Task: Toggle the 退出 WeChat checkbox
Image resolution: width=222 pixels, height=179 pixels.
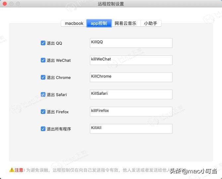Action: [x=43, y=60]
